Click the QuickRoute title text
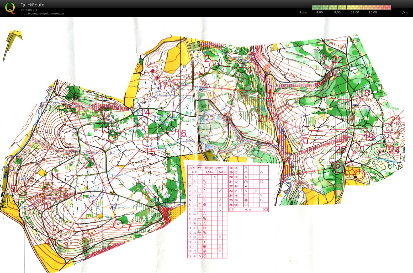 coord(32,5)
